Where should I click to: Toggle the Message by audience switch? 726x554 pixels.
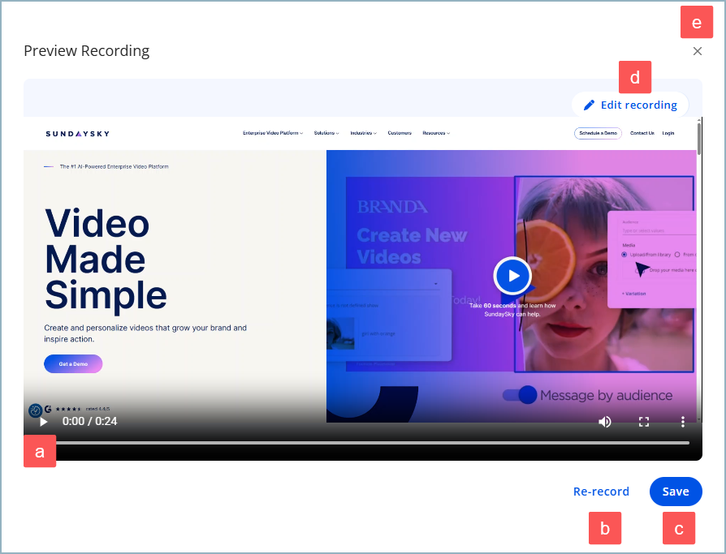point(520,395)
